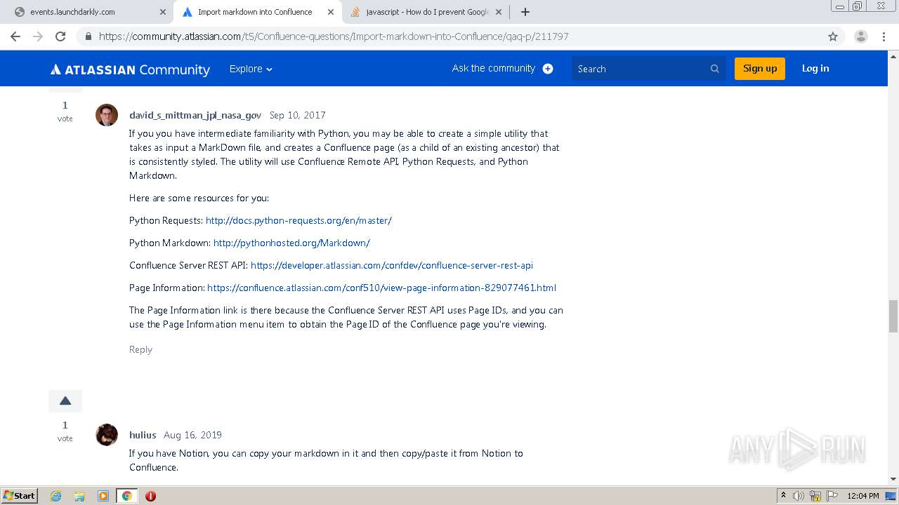
Task: Open the Chrome profile avatar icon
Action: coord(860,36)
